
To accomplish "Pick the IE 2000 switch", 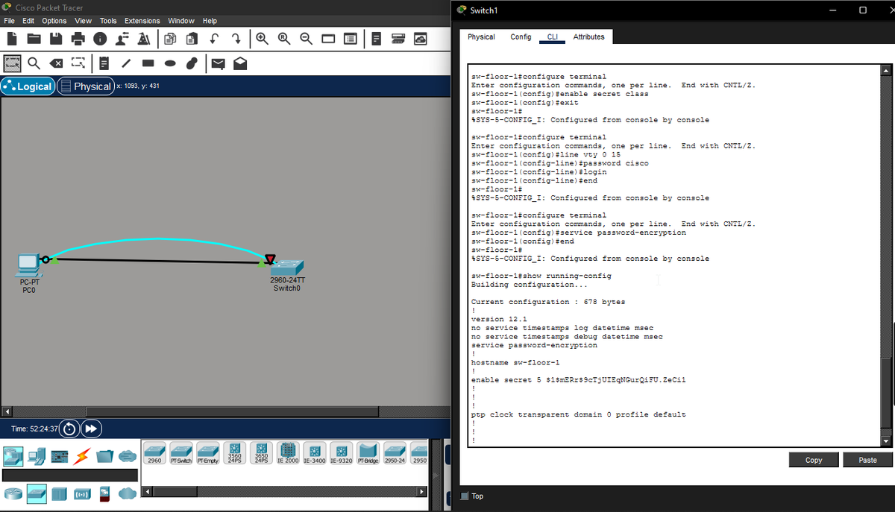I will pos(288,455).
